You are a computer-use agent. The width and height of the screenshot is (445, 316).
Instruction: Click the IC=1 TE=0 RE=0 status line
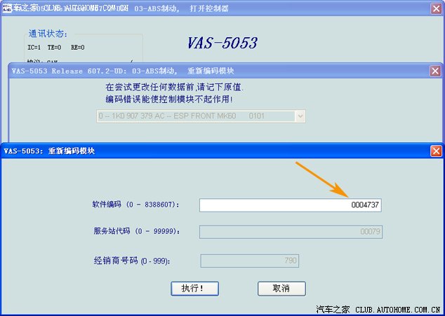56,48
